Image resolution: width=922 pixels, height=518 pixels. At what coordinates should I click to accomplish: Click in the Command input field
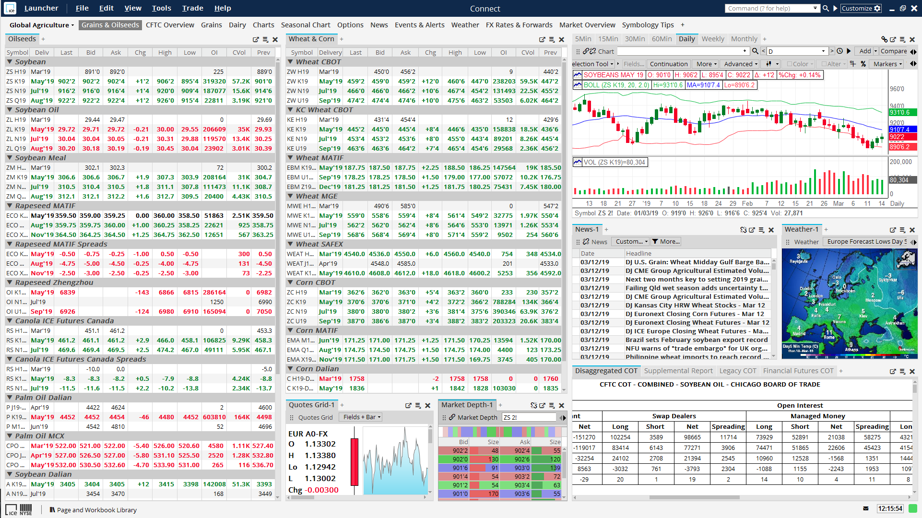coord(768,8)
